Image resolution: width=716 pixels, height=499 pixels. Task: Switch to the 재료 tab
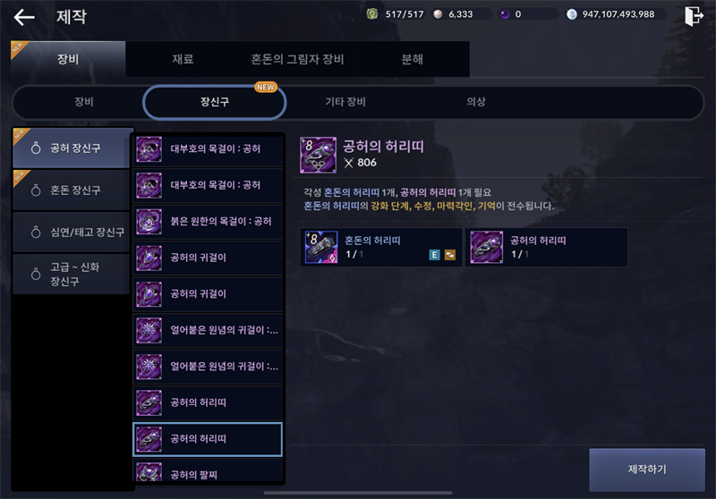tap(183, 59)
